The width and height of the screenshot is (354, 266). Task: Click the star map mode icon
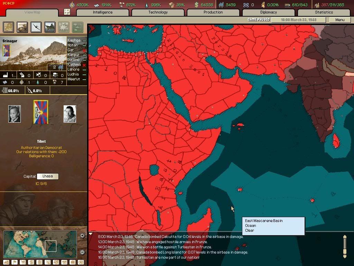coord(81,262)
